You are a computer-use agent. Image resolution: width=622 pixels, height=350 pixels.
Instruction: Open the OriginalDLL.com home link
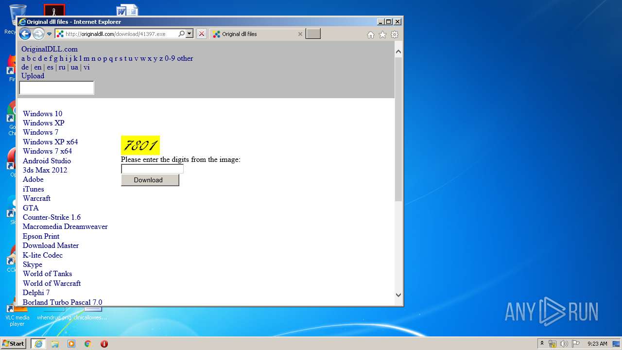coord(50,49)
